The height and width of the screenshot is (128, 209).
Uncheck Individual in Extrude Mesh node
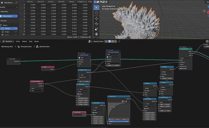[181, 69]
